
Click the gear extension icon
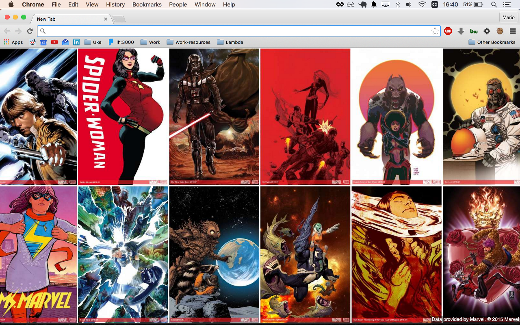(x=486, y=30)
